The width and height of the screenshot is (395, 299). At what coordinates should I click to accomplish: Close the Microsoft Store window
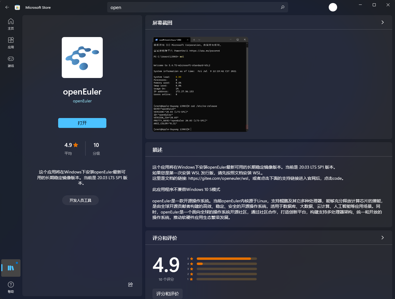(x=388, y=5)
